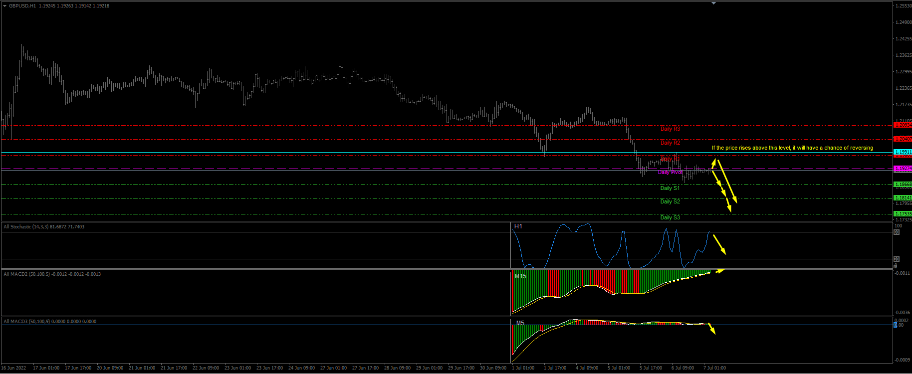The width and height of the screenshot is (912, 374).
Task: Click the green 1.18668 price tag on the axis
Action: [x=903, y=185]
